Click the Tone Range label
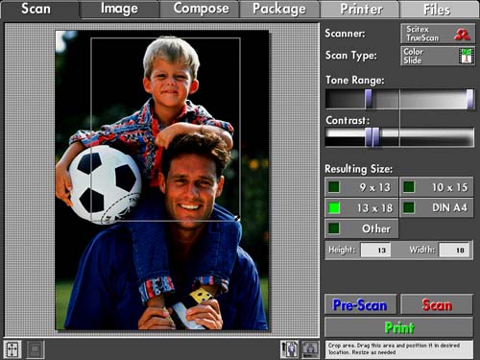Viewport: 480px width, 360px height. 355,80
